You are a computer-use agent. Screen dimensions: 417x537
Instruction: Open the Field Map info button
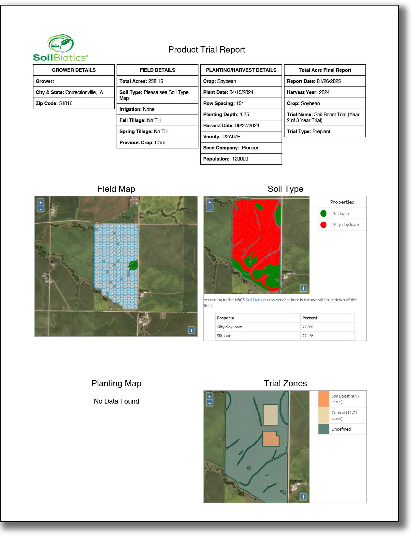point(192,330)
